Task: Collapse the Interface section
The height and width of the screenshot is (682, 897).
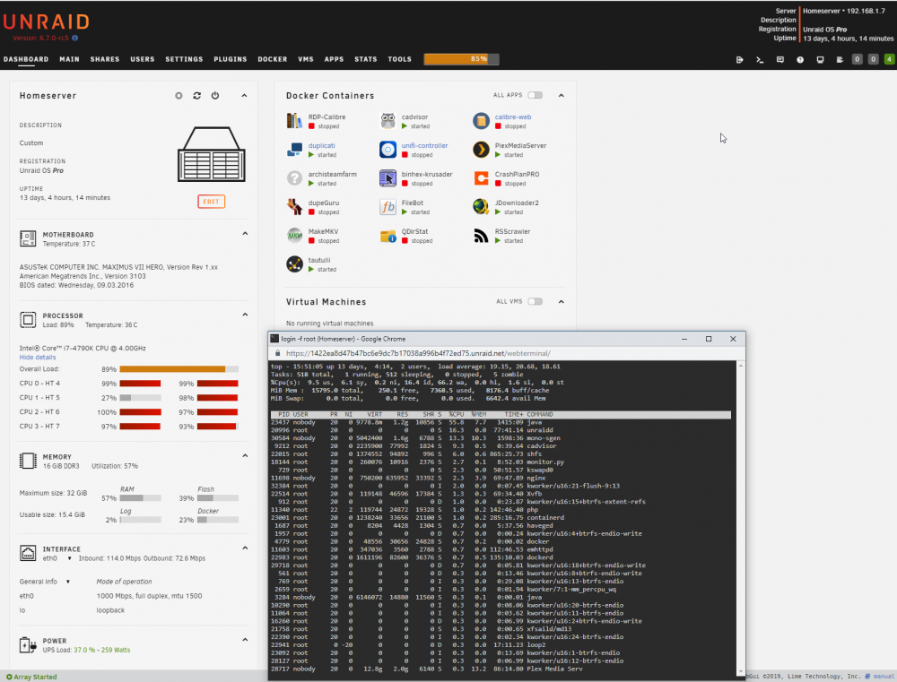Action: pos(245,548)
